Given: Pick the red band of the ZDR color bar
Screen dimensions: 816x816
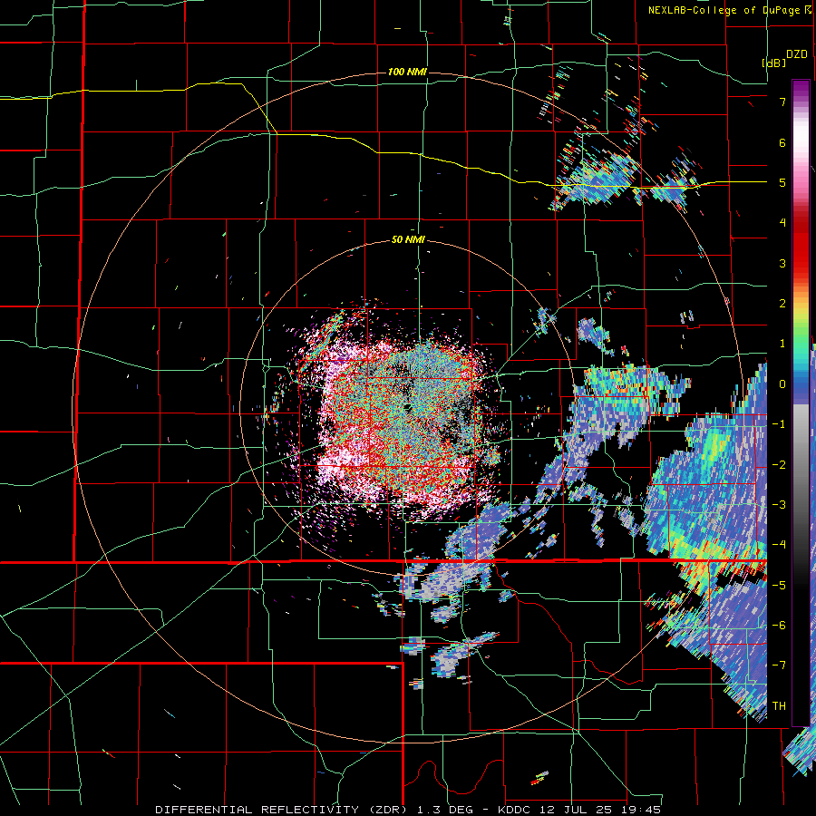Looking at the screenshot, I should coord(801,245).
